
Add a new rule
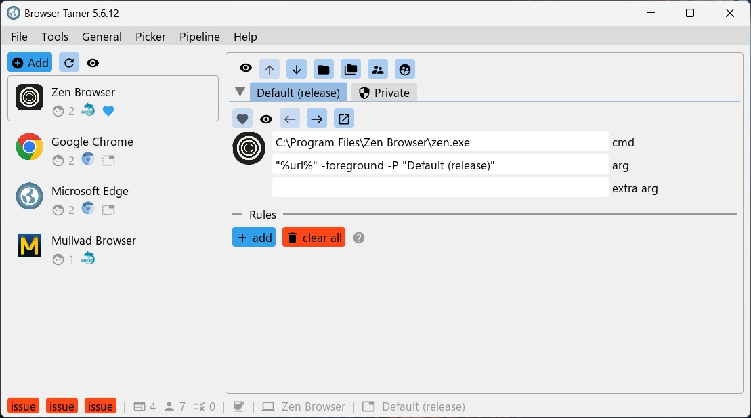(x=254, y=237)
